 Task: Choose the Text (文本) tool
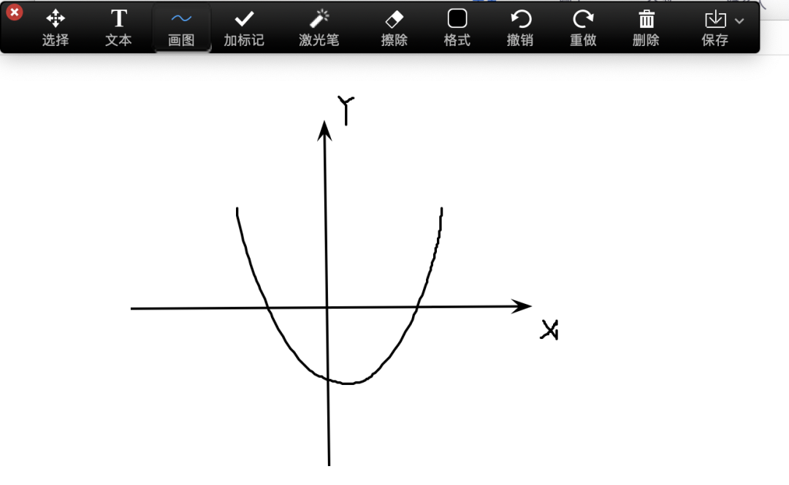[x=118, y=27]
